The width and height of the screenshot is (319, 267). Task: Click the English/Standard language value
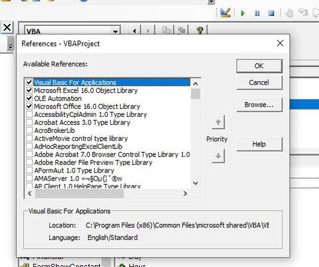tap(112, 238)
